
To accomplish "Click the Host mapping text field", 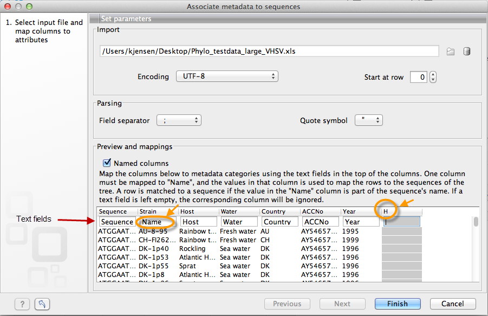I will 198,222.
